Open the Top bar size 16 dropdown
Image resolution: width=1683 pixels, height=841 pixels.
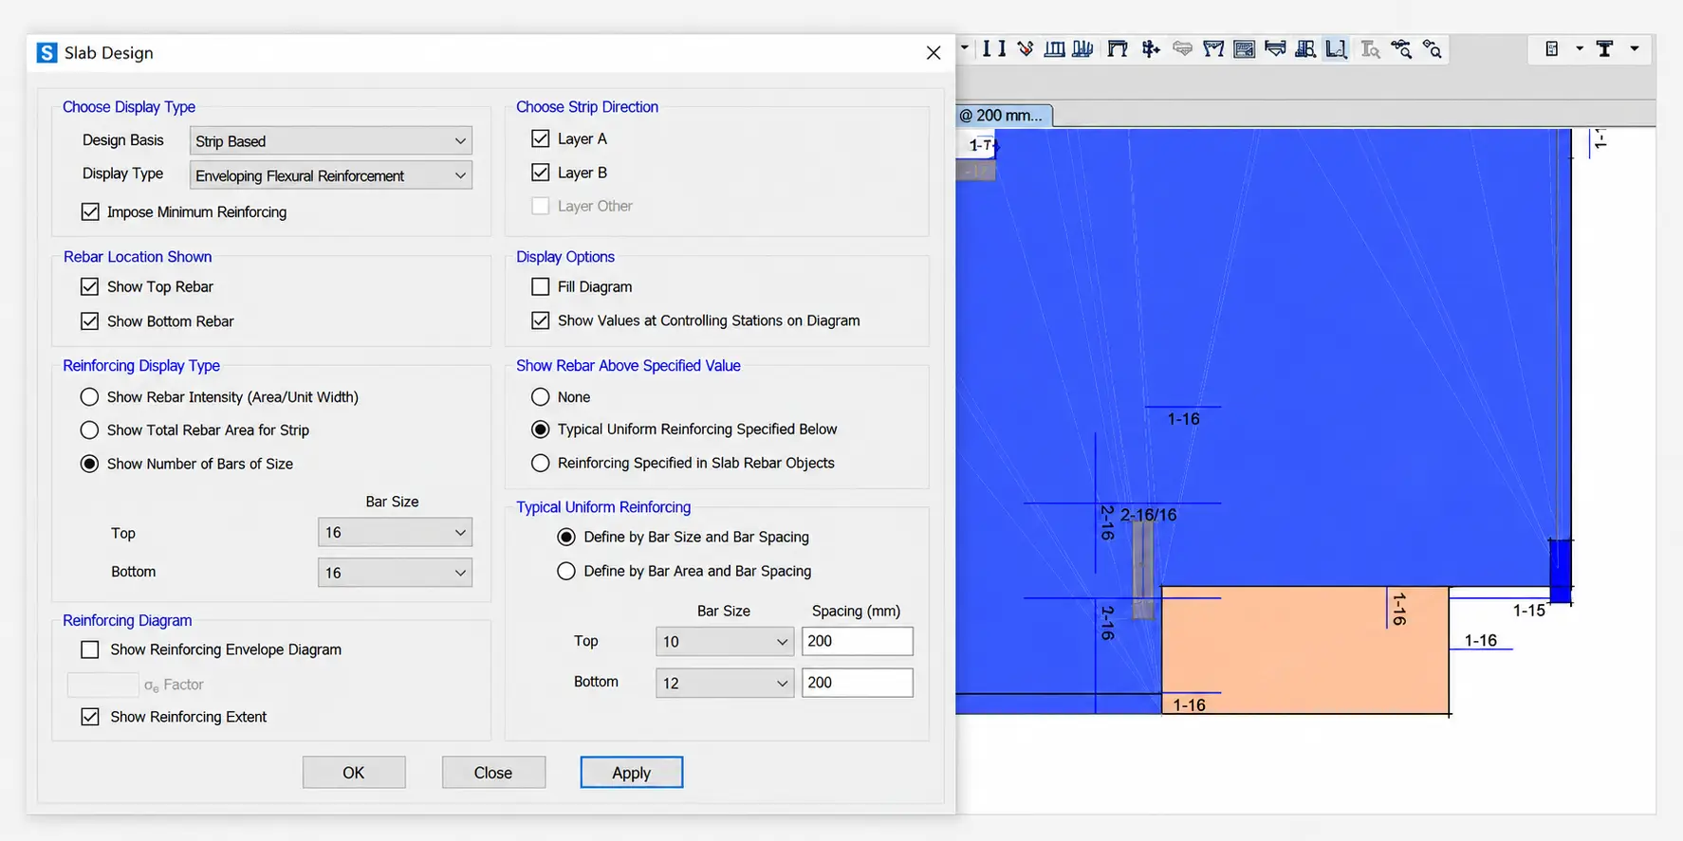(395, 533)
